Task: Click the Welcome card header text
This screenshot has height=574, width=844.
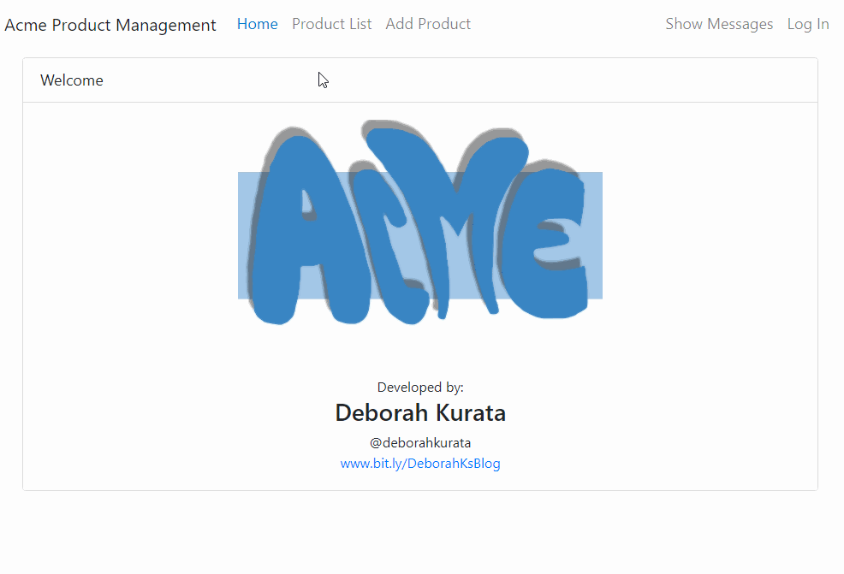Action: click(72, 80)
